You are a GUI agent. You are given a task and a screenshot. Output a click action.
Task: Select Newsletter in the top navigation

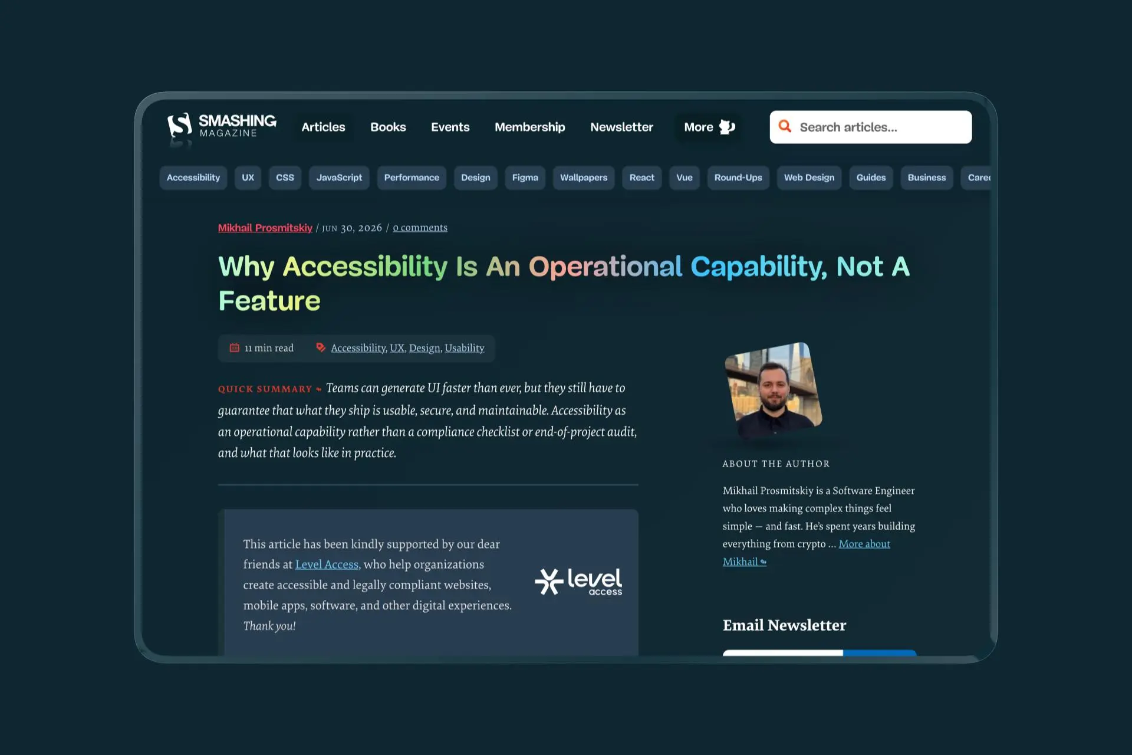coord(621,127)
